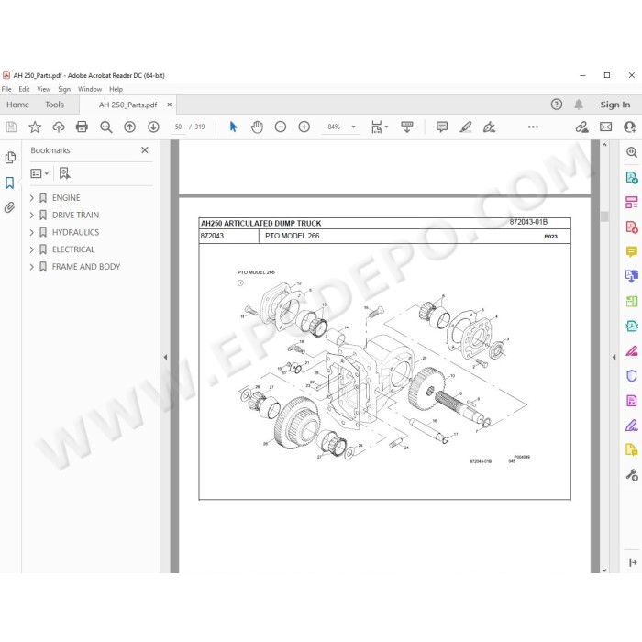Open the Protect shield tool

(632, 376)
